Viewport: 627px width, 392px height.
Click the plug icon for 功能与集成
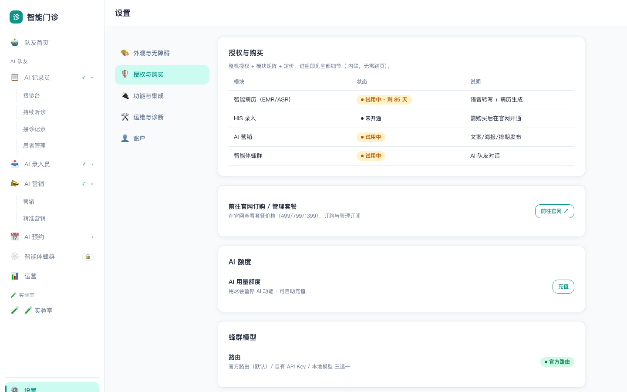point(125,95)
